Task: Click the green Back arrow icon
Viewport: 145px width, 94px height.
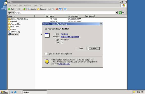Action: point(9,9)
